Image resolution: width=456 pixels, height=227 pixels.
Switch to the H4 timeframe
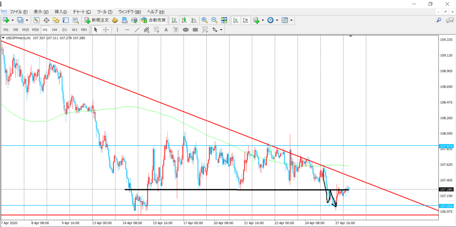coord(55,30)
